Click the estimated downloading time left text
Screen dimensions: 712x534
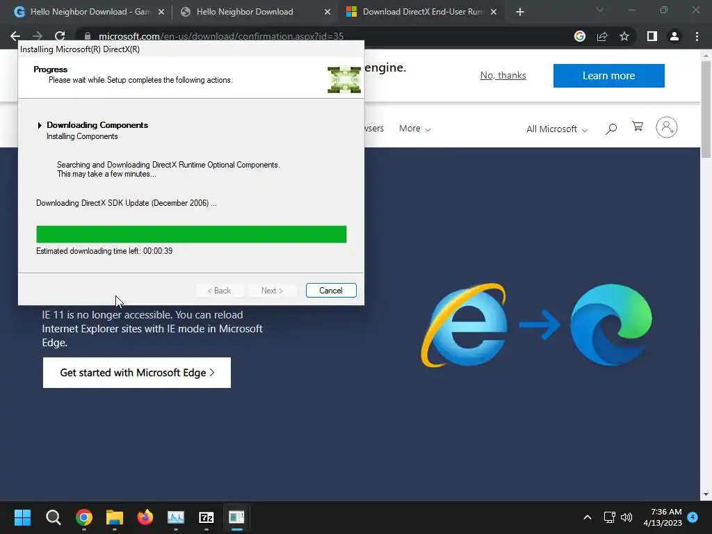point(104,251)
